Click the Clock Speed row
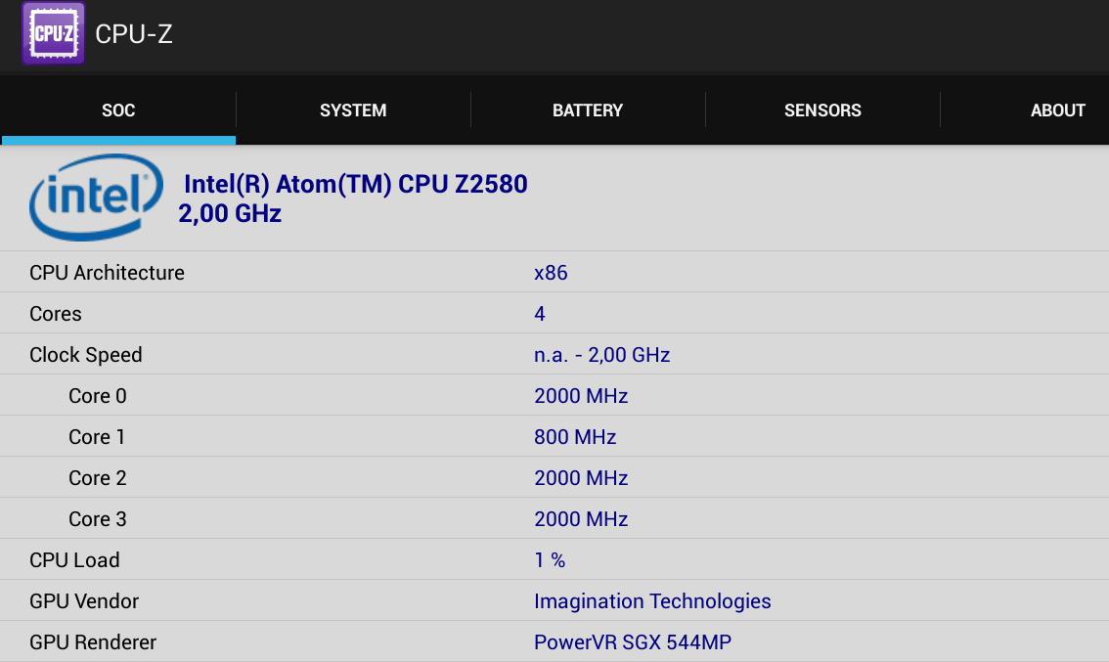Screen dimensions: 1109x662 click(x=554, y=355)
